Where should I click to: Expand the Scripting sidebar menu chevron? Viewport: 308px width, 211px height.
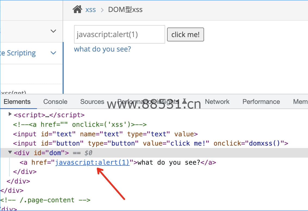tap(53, 53)
